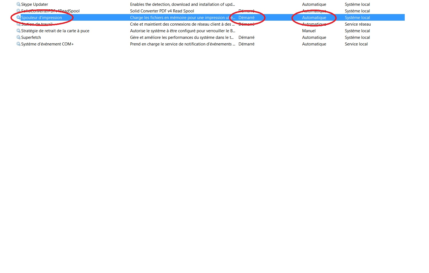Select the Système d'événement COM+ service
429x273 pixels.
click(47, 44)
